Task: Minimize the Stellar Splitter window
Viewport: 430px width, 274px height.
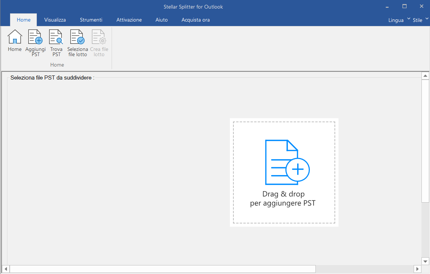Action: 387,7
